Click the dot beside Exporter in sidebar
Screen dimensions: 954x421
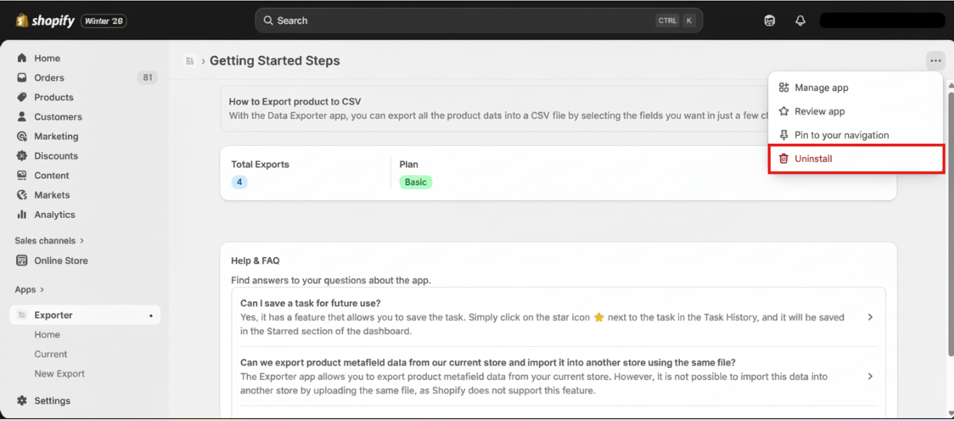pos(151,316)
